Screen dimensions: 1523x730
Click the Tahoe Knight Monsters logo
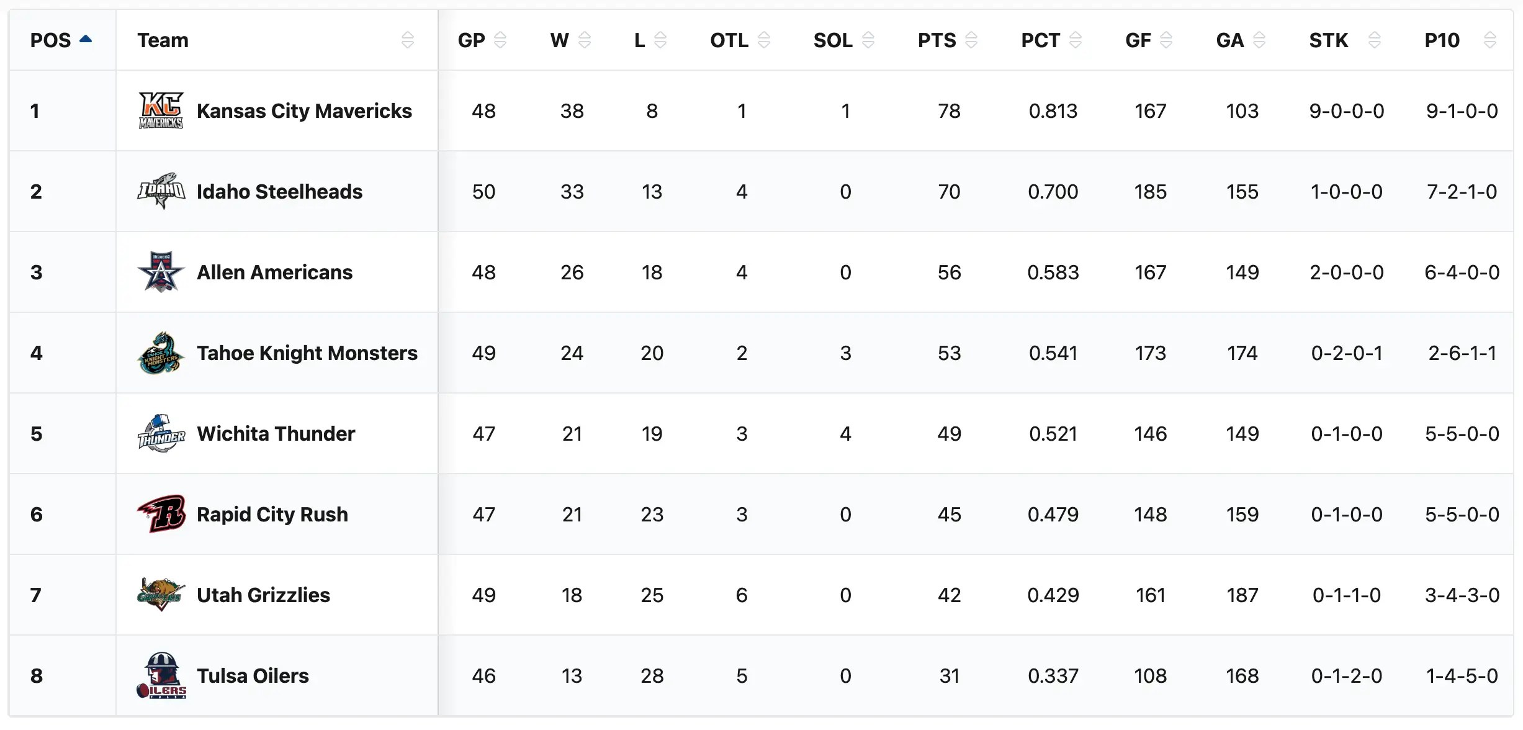point(161,353)
